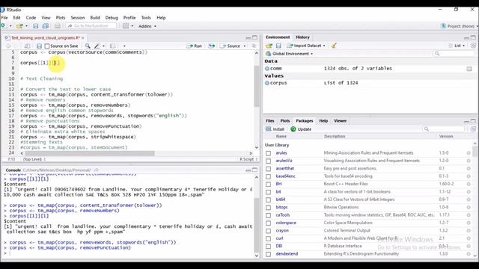This screenshot has width=479, height=269.
Task: Check the arulesViz package checkbox
Action: pos(268,161)
